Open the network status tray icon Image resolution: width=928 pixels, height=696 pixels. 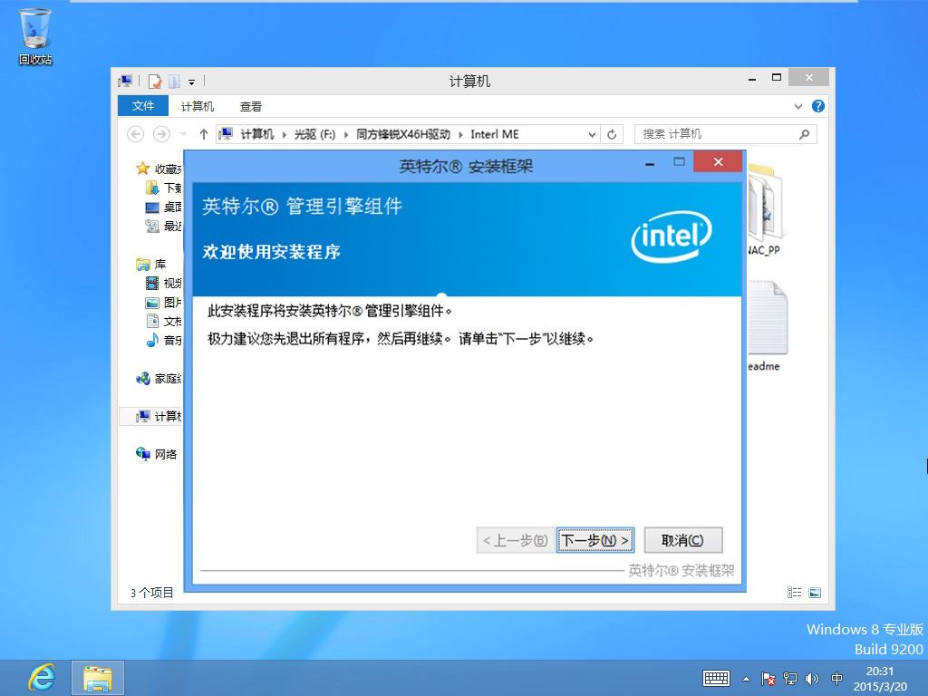790,679
